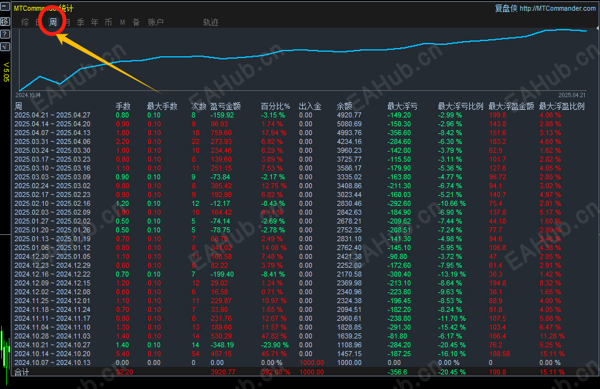Open the http://MTCommander.com link

[558, 8]
